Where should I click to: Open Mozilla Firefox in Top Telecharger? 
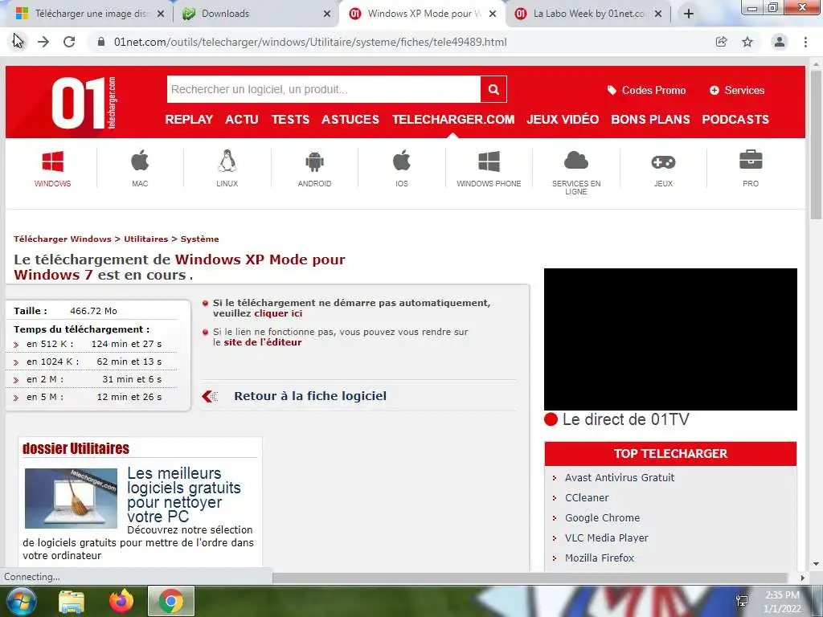point(600,558)
